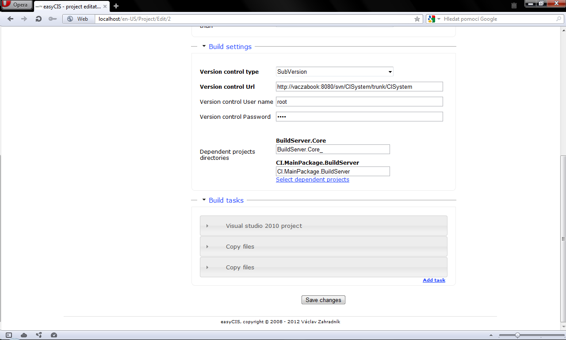This screenshot has height=340, width=566.
Task: Click the vertical page scrollbar thumb
Action: coord(563,238)
